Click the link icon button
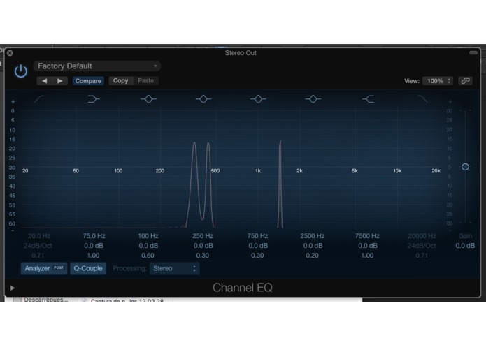Viewport: 486px width, 345px height. [465, 81]
